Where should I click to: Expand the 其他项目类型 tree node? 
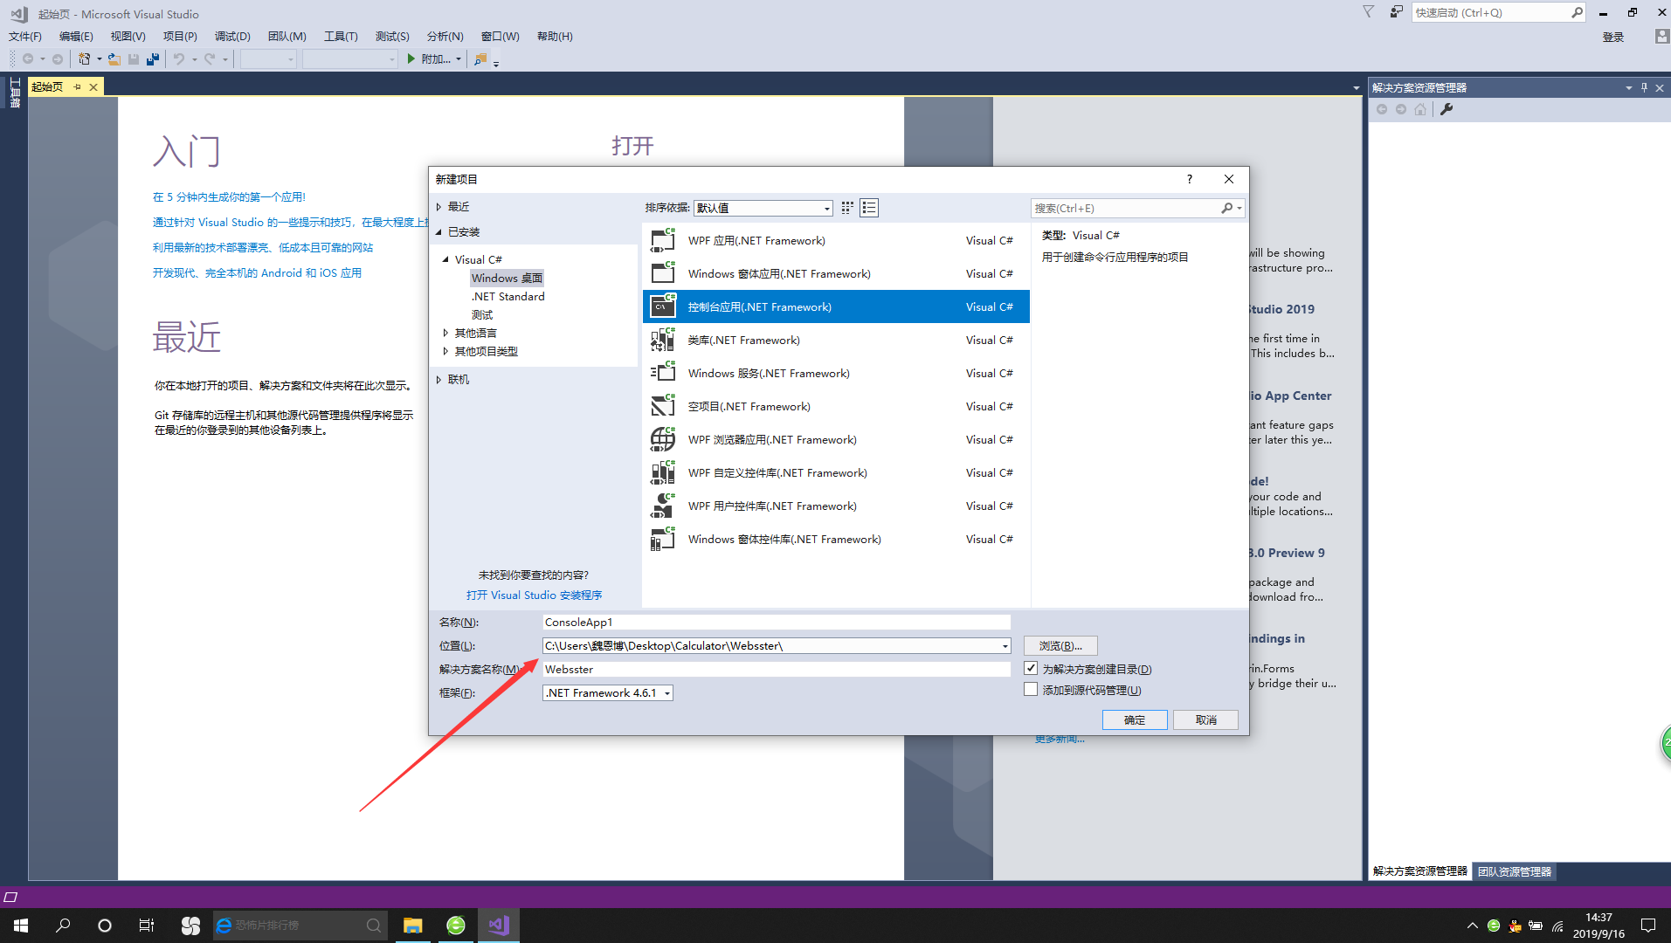click(x=445, y=351)
